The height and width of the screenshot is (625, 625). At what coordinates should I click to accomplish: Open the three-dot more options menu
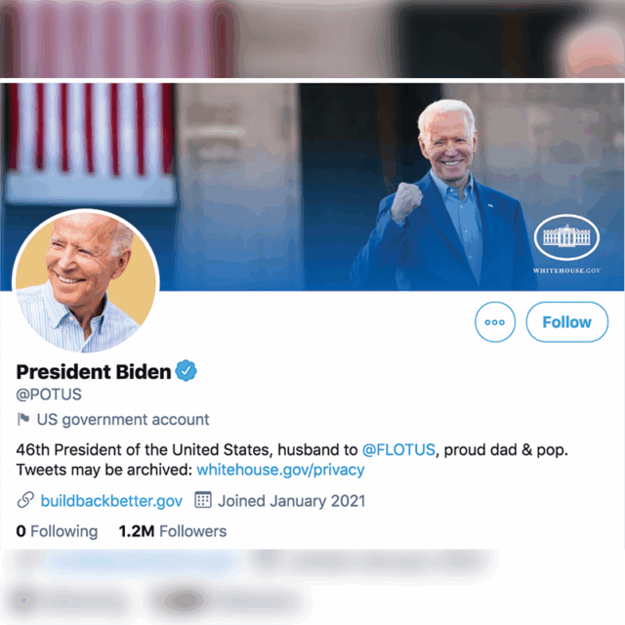pyautogui.click(x=495, y=322)
